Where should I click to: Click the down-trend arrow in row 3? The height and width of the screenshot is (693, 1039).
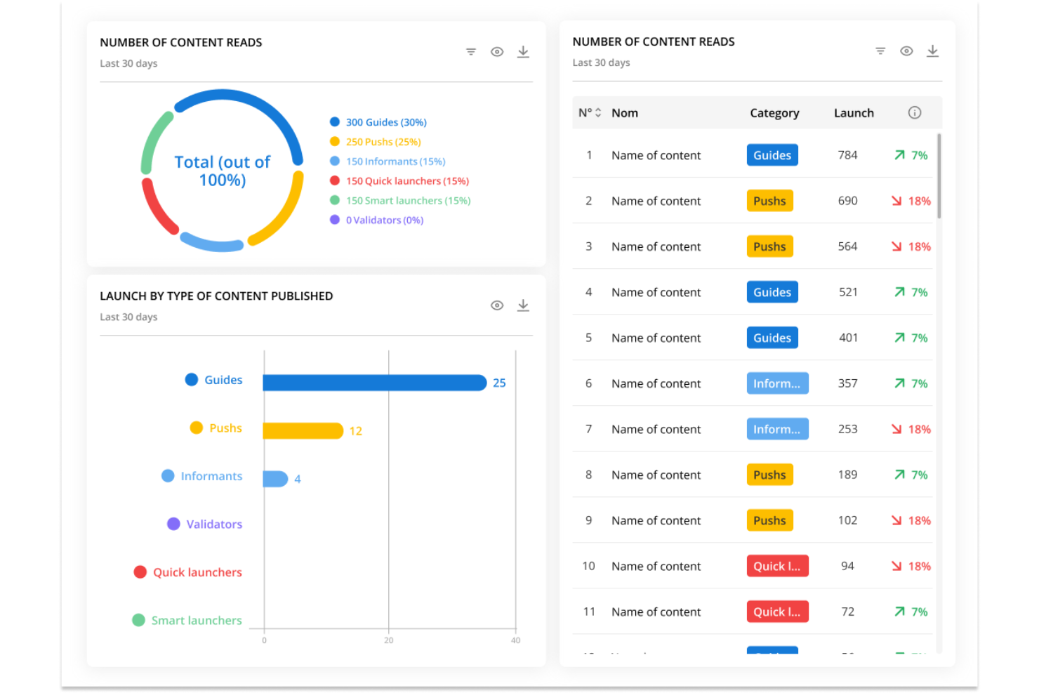point(896,246)
